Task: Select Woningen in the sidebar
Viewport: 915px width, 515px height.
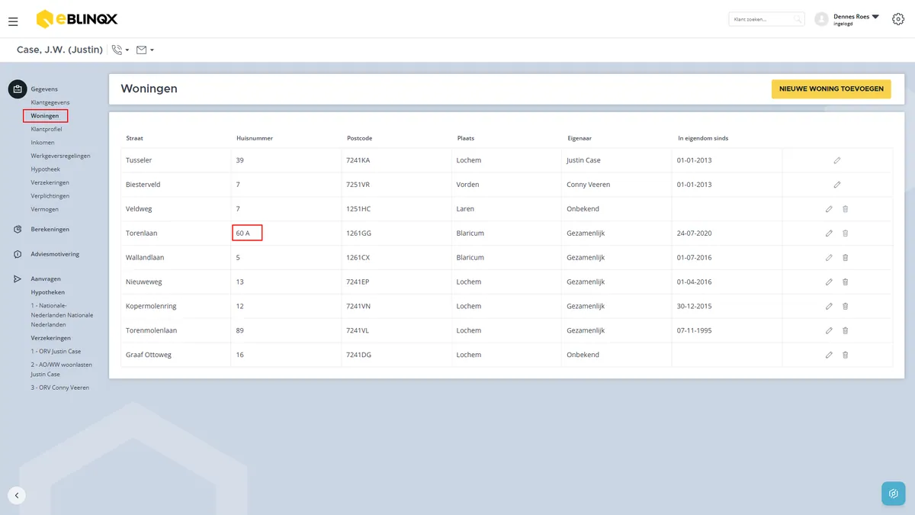Action: 45,116
